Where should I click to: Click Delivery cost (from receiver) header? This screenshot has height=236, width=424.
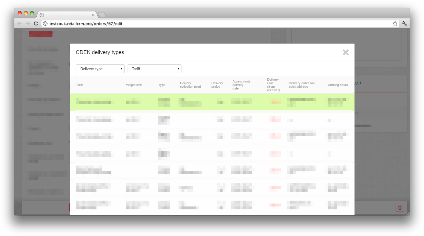click(x=274, y=85)
